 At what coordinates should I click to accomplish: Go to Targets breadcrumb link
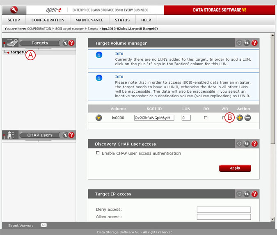tap(93, 29)
